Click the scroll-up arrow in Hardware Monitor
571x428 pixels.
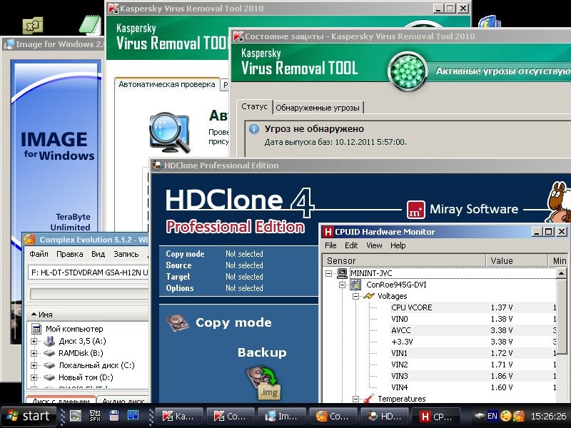(562, 273)
